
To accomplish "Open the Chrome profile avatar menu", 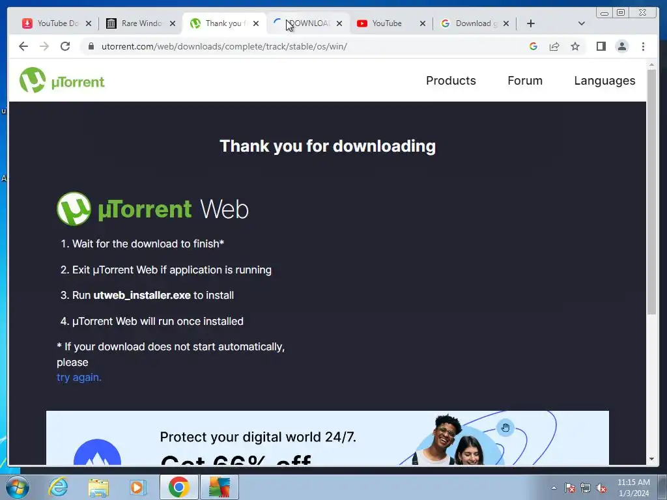I will [x=622, y=46].
